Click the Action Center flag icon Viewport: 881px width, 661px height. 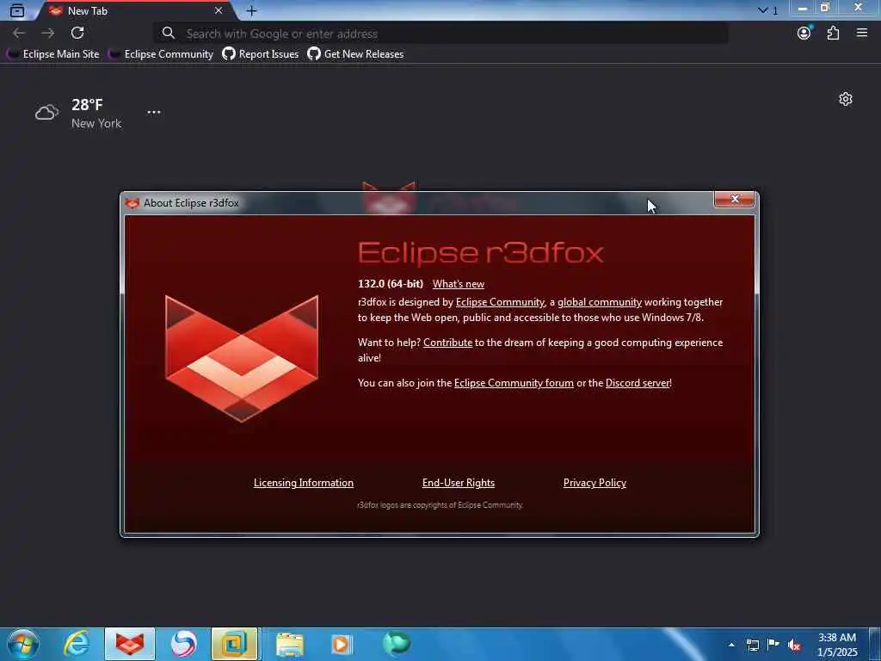pos(773,645)
